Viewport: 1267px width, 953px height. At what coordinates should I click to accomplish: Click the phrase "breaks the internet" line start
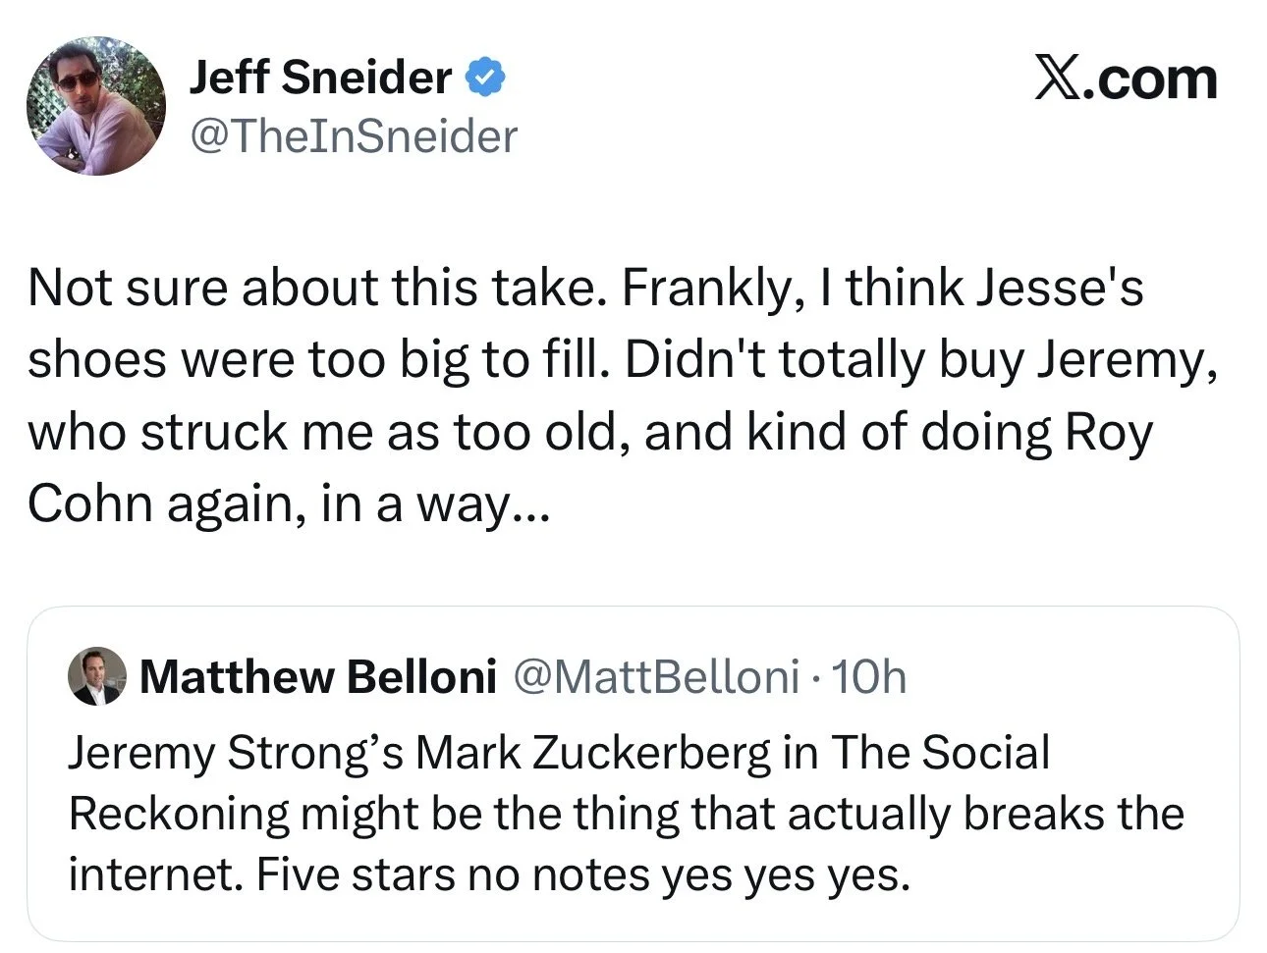point(1074,814)
